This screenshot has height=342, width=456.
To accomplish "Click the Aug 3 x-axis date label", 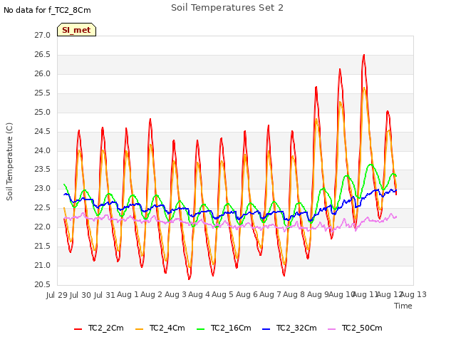I will (175, 295).
